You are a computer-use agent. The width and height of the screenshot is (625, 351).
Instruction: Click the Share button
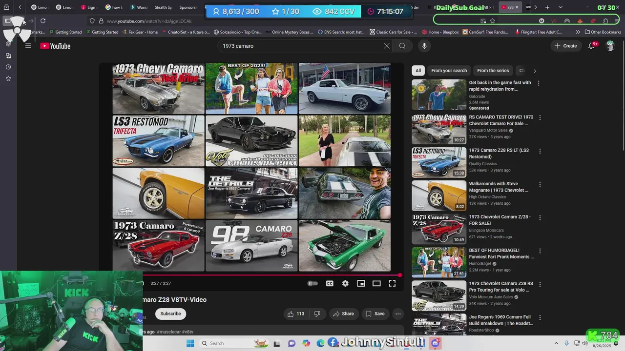point(343,314)
